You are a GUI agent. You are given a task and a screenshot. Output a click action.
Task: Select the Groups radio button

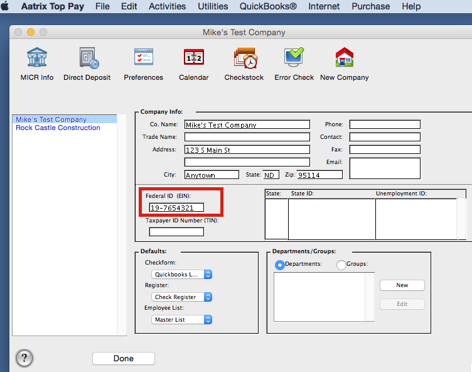click(x=341, y=265)
